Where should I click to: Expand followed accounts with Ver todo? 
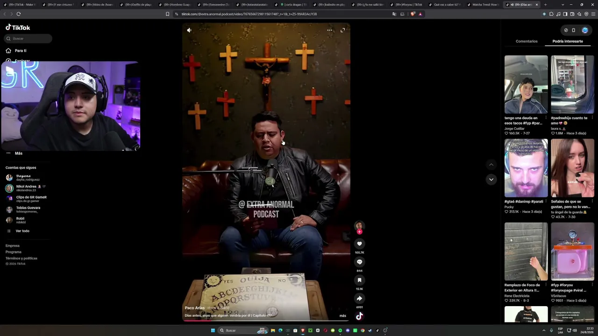click(22, 231)
